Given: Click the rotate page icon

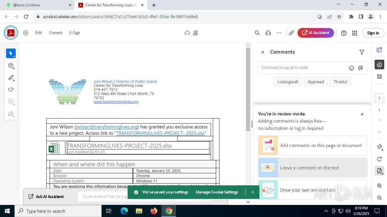Looking at the screenshot, I should 379,159.
